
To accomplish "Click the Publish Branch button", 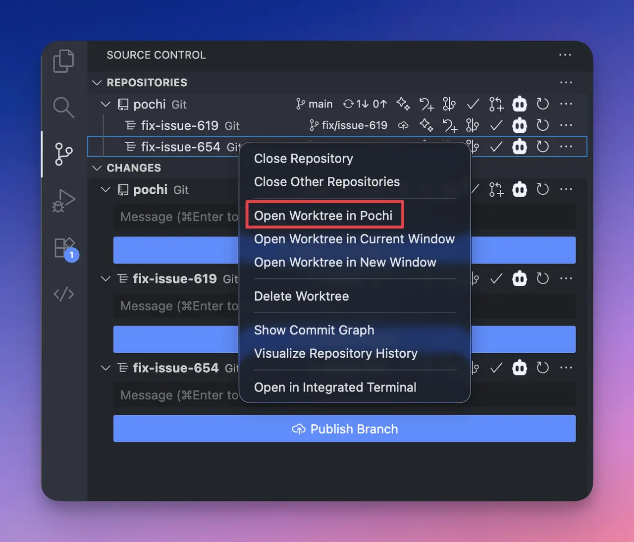I will (344, 429).
